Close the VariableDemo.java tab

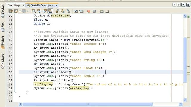56,6
